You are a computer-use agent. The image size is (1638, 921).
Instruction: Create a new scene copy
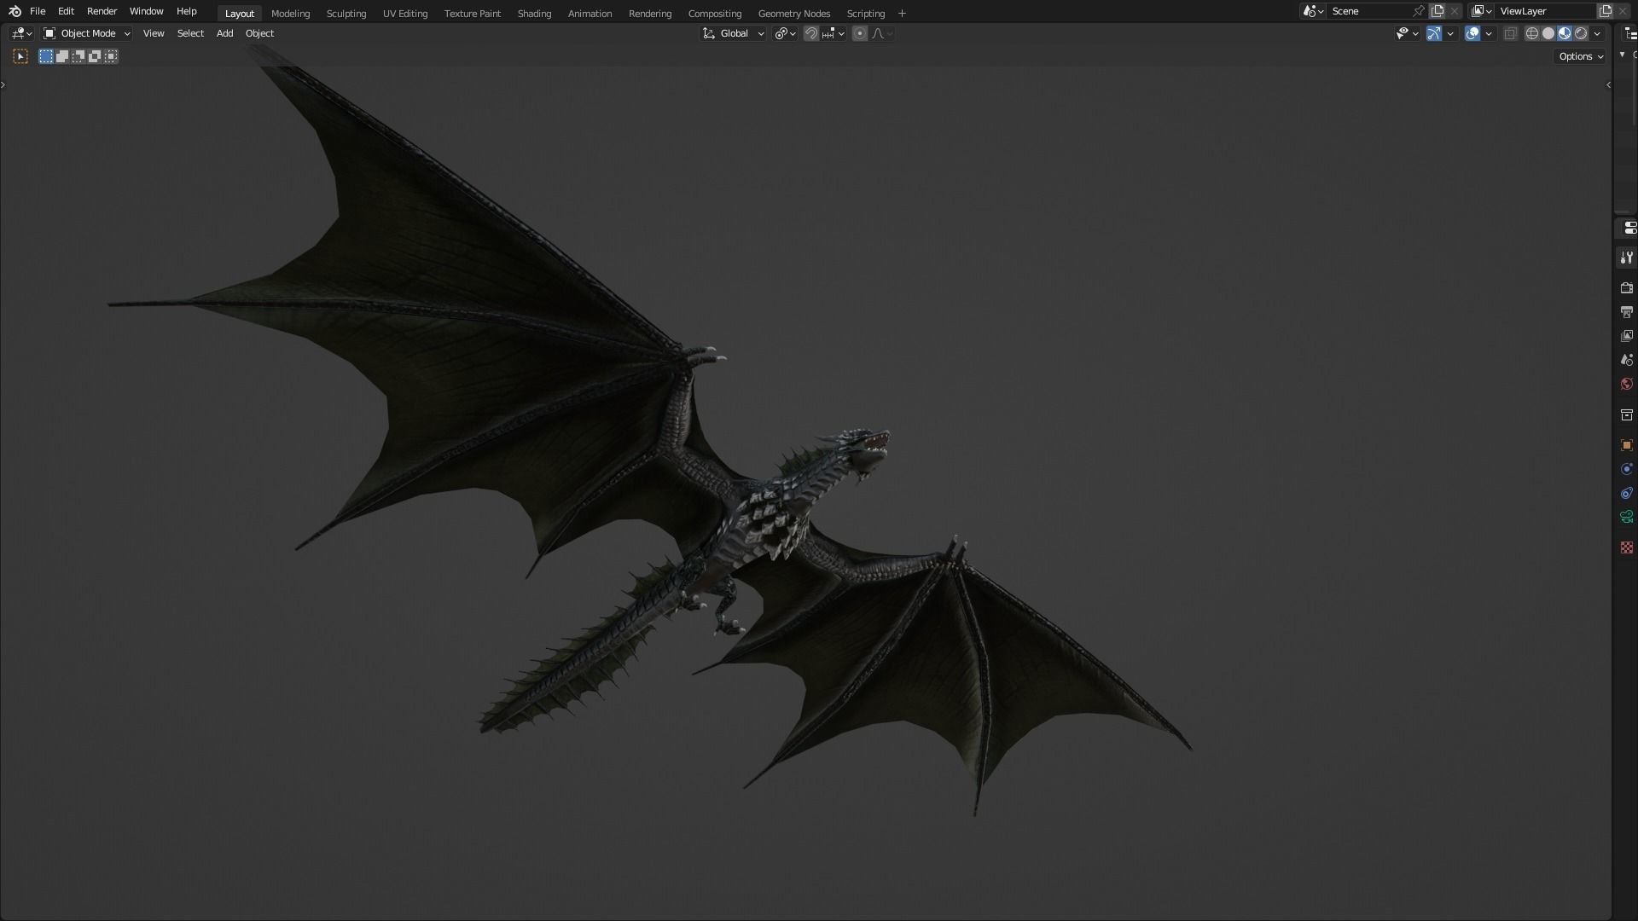point(1438,11)
